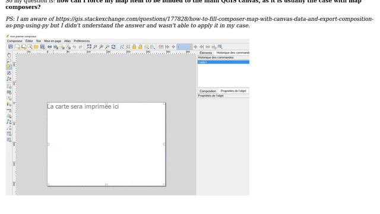
Task: Click the composer window title 'mon premier composeur'
Action: 23,36
